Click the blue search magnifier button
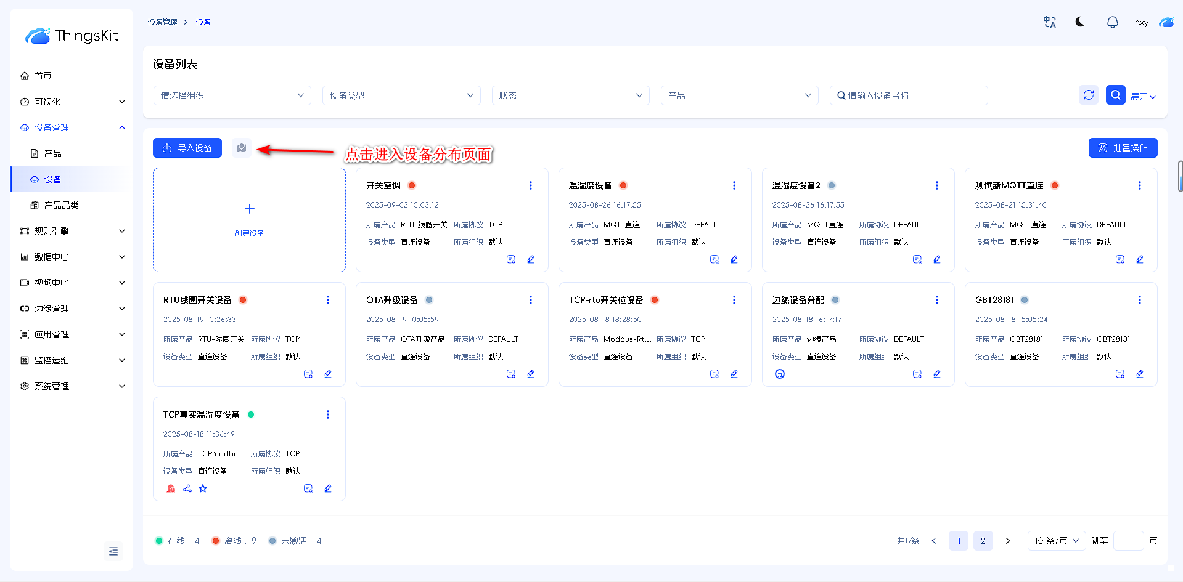This screenshot has width=1183, height=582. [1115, 95]
